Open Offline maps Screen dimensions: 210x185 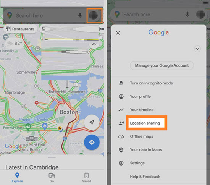[142, 136]
